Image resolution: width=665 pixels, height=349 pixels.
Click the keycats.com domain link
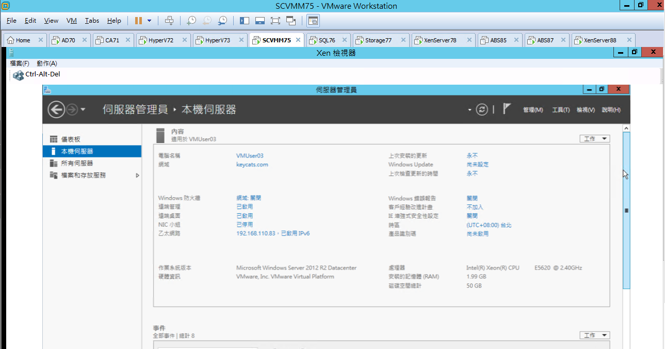[x=252, y=165]
